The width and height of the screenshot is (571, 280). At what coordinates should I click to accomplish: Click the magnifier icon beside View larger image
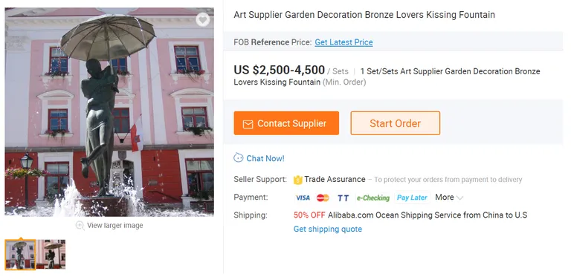coord(80,226)
